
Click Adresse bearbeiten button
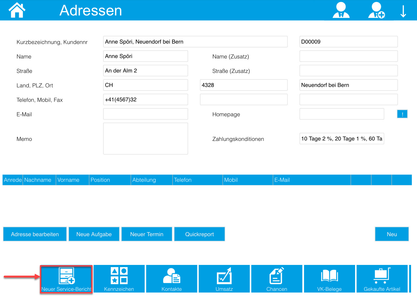35,234
